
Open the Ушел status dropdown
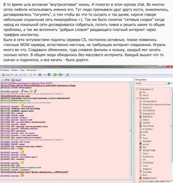coord(7,75)
